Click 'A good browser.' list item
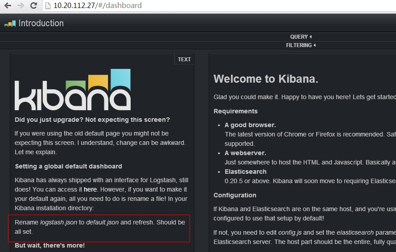The width and height of the screenshot is (396, 252). 250,125
